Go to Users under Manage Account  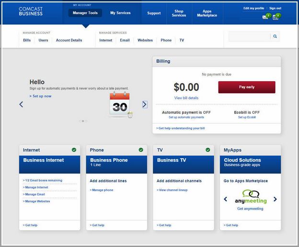43,40
